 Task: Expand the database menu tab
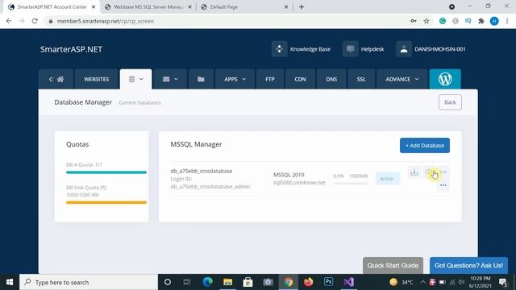pyautogui.click(x=136, y=79)
